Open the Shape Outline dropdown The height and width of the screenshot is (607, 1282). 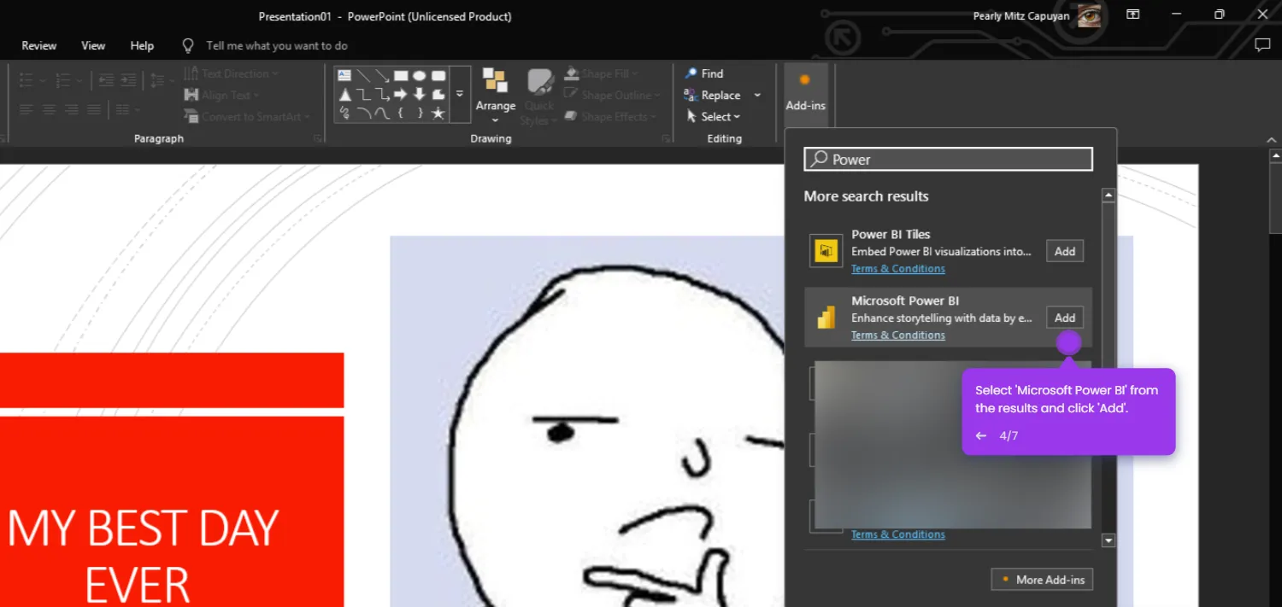[x=612, y=96]
